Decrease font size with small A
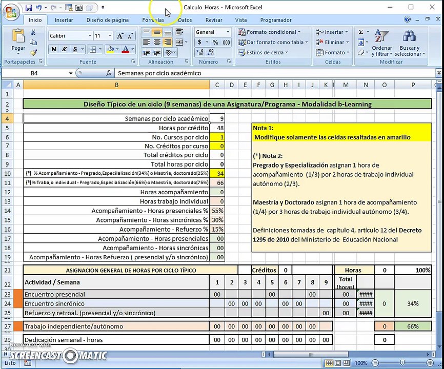444x369 pixels. (x=130, y=36)
